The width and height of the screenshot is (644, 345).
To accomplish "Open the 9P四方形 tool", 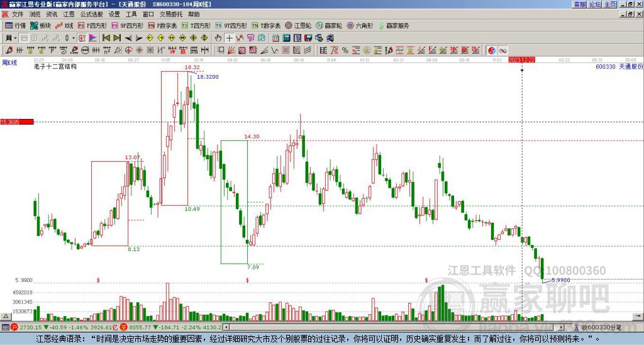I will [x=127, y=25].
